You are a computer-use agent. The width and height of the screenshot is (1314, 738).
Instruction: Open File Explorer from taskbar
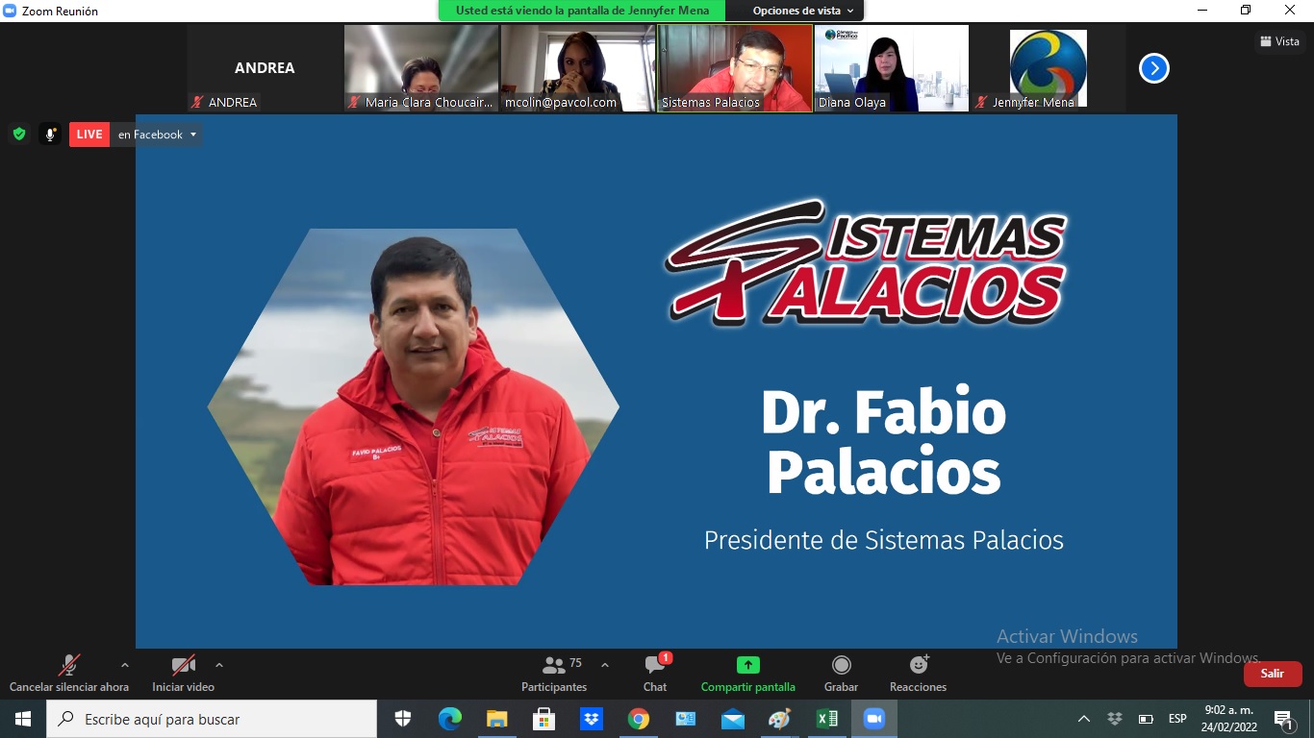pos(496,719)
